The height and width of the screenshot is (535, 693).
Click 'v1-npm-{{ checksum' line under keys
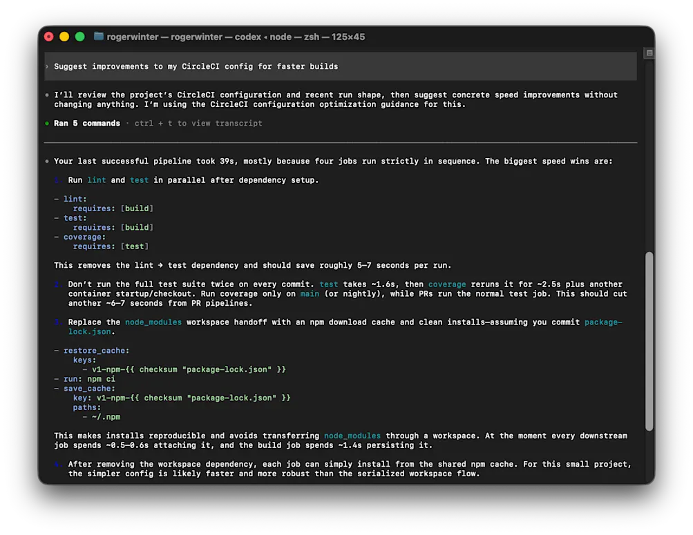189,370
